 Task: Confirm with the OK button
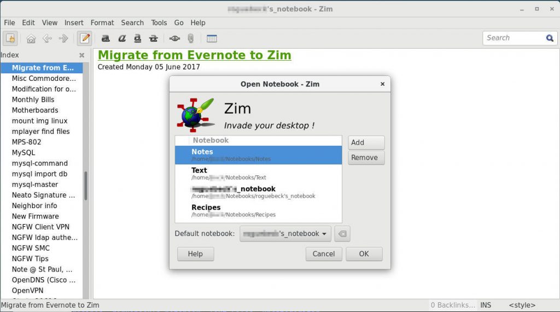[x=364, y=254]
